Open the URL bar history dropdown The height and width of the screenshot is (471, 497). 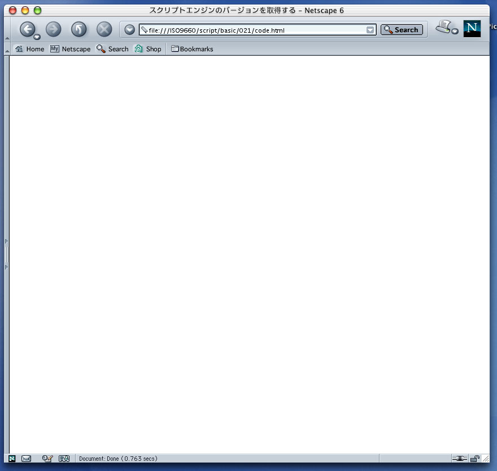coord(370,30)
